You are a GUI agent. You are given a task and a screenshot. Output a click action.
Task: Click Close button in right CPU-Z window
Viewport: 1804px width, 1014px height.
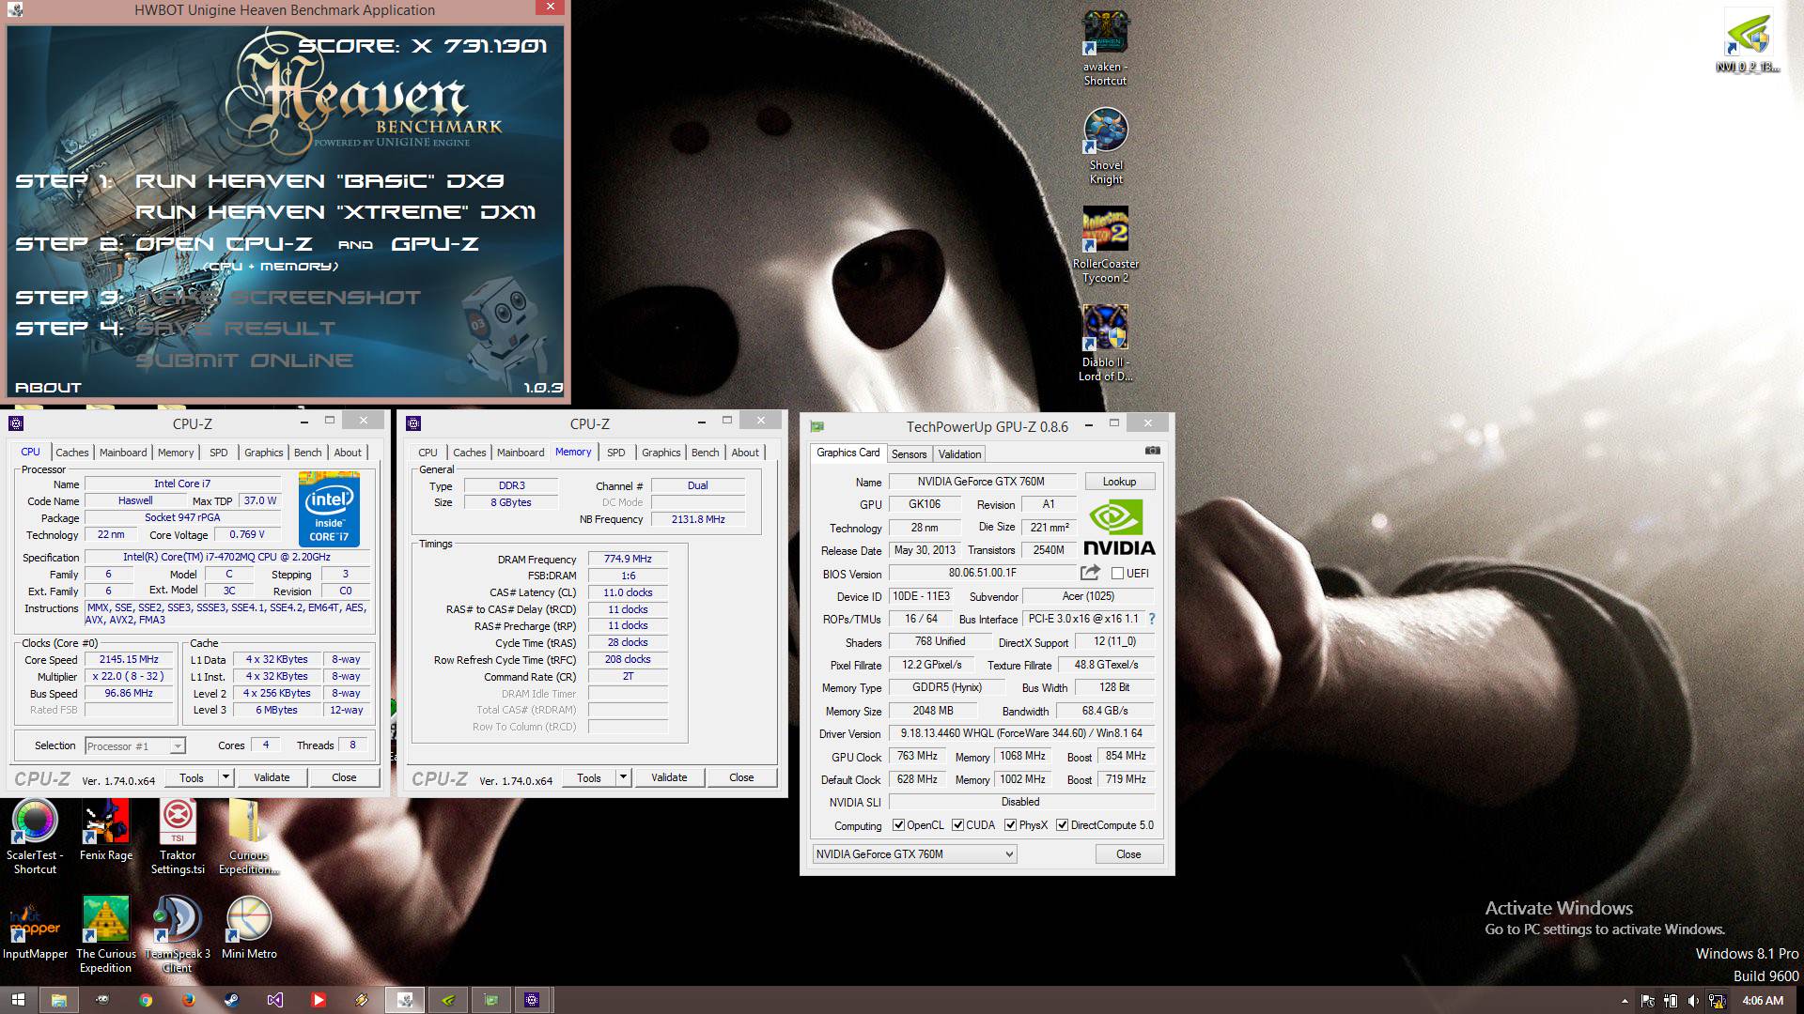coord(741,777)
